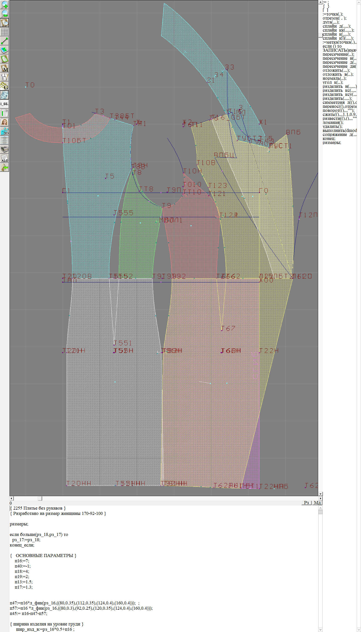Image resolution: width=361 pixels, height=632 pixels.
Task: Open the 3D view icon
Action: tap(5, 131)
